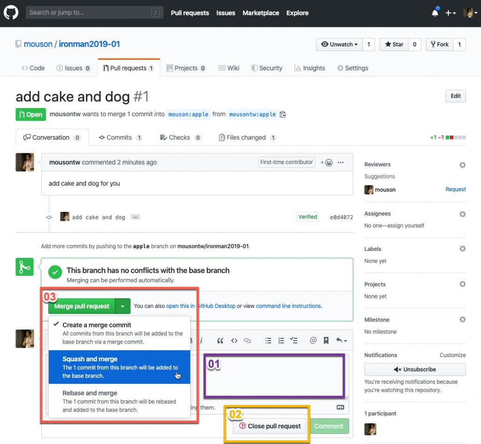
Task: Expand the plus create-new menu
Action: pyautogui.click(x=450, y=13)
